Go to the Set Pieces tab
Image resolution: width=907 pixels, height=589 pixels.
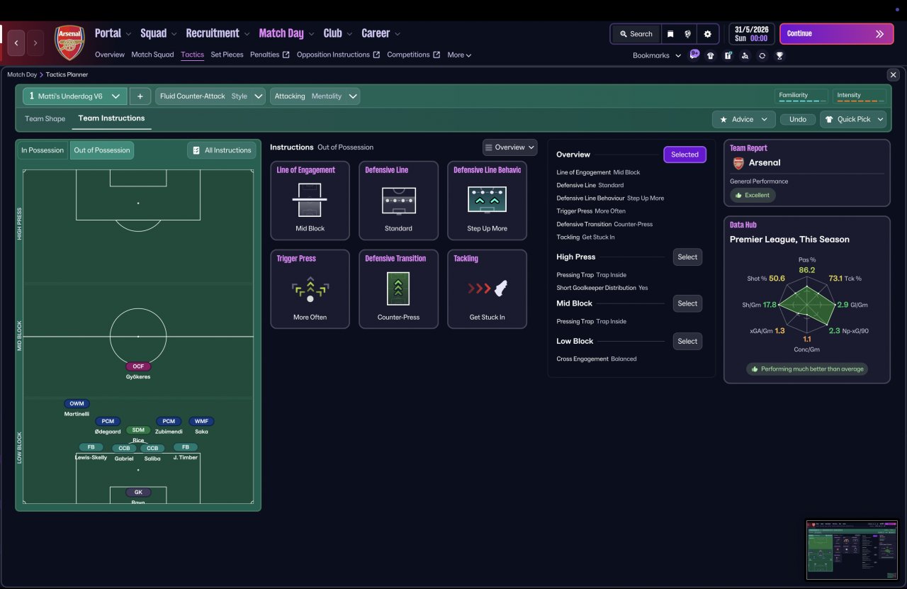click(227, 55)
